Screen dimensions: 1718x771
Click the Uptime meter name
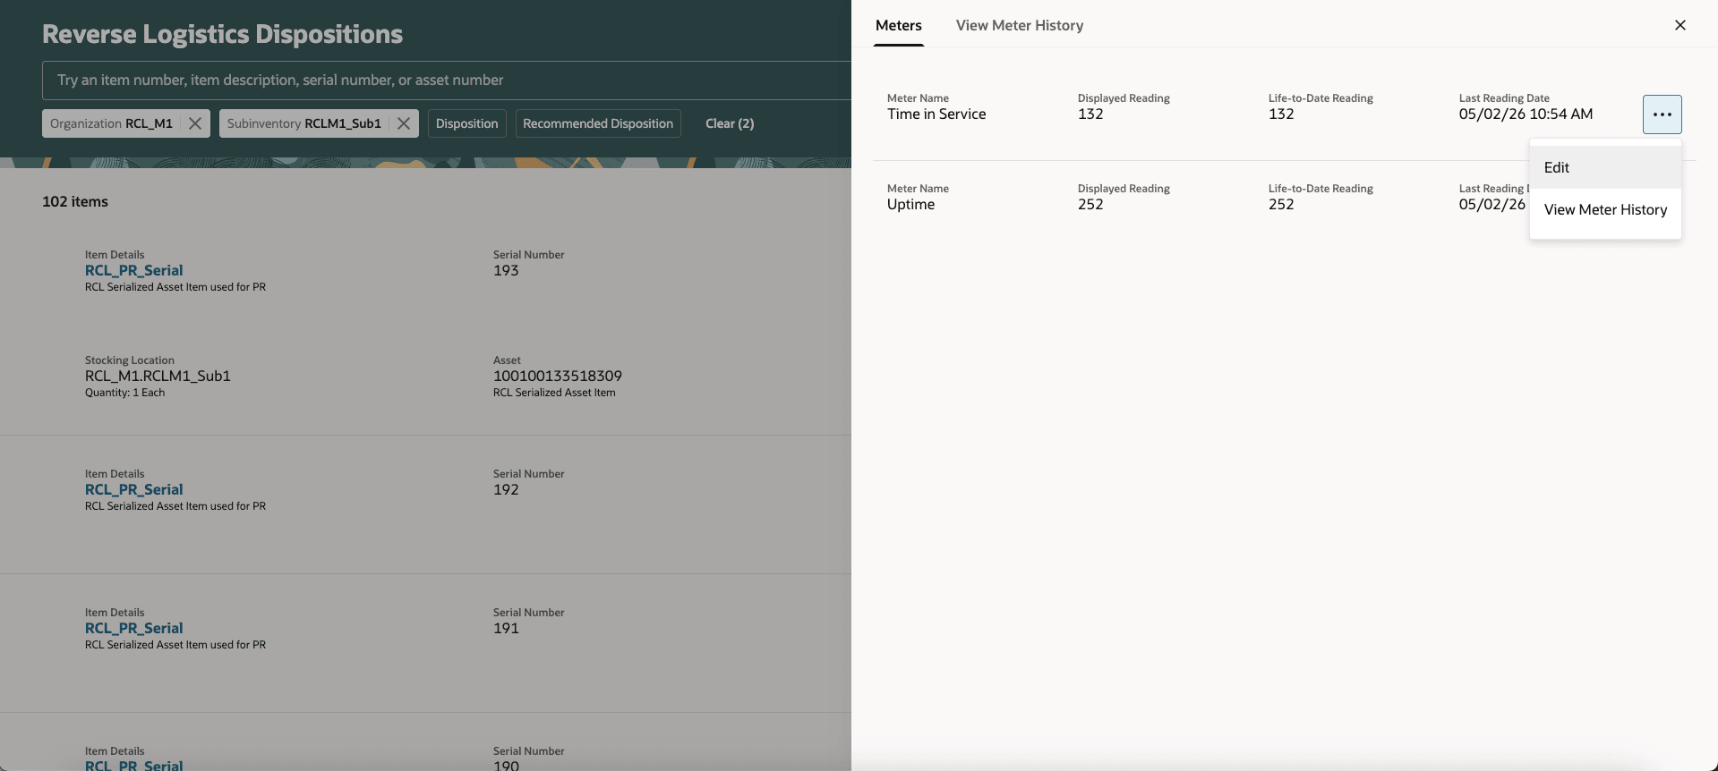[x=910, y=205]
